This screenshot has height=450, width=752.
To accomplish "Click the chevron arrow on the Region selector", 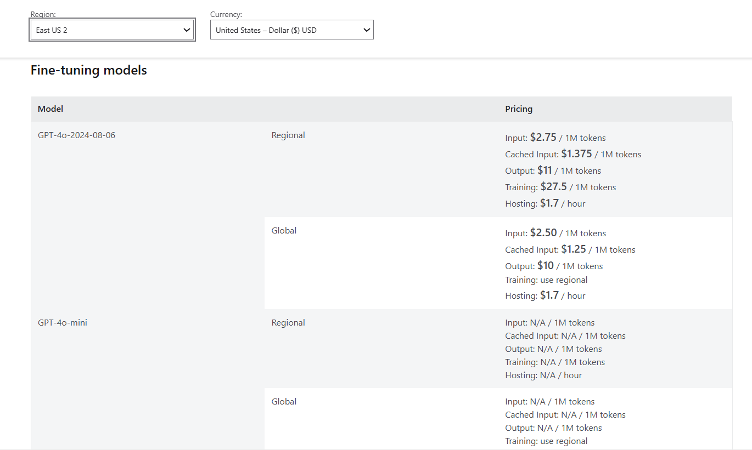I will click(187, 30).
